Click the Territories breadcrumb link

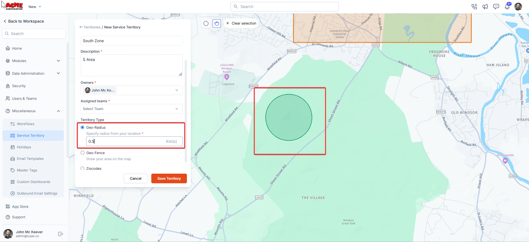(x=92, y=27)
